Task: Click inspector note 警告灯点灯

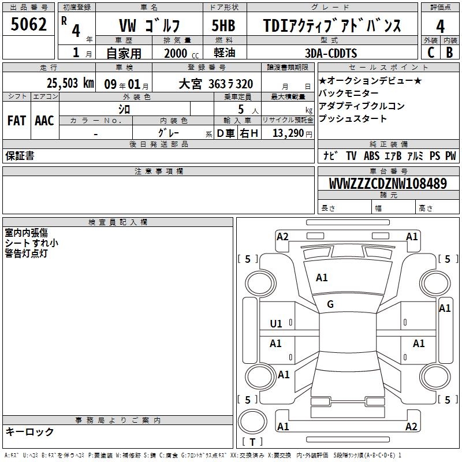Action: coord(26,253)
